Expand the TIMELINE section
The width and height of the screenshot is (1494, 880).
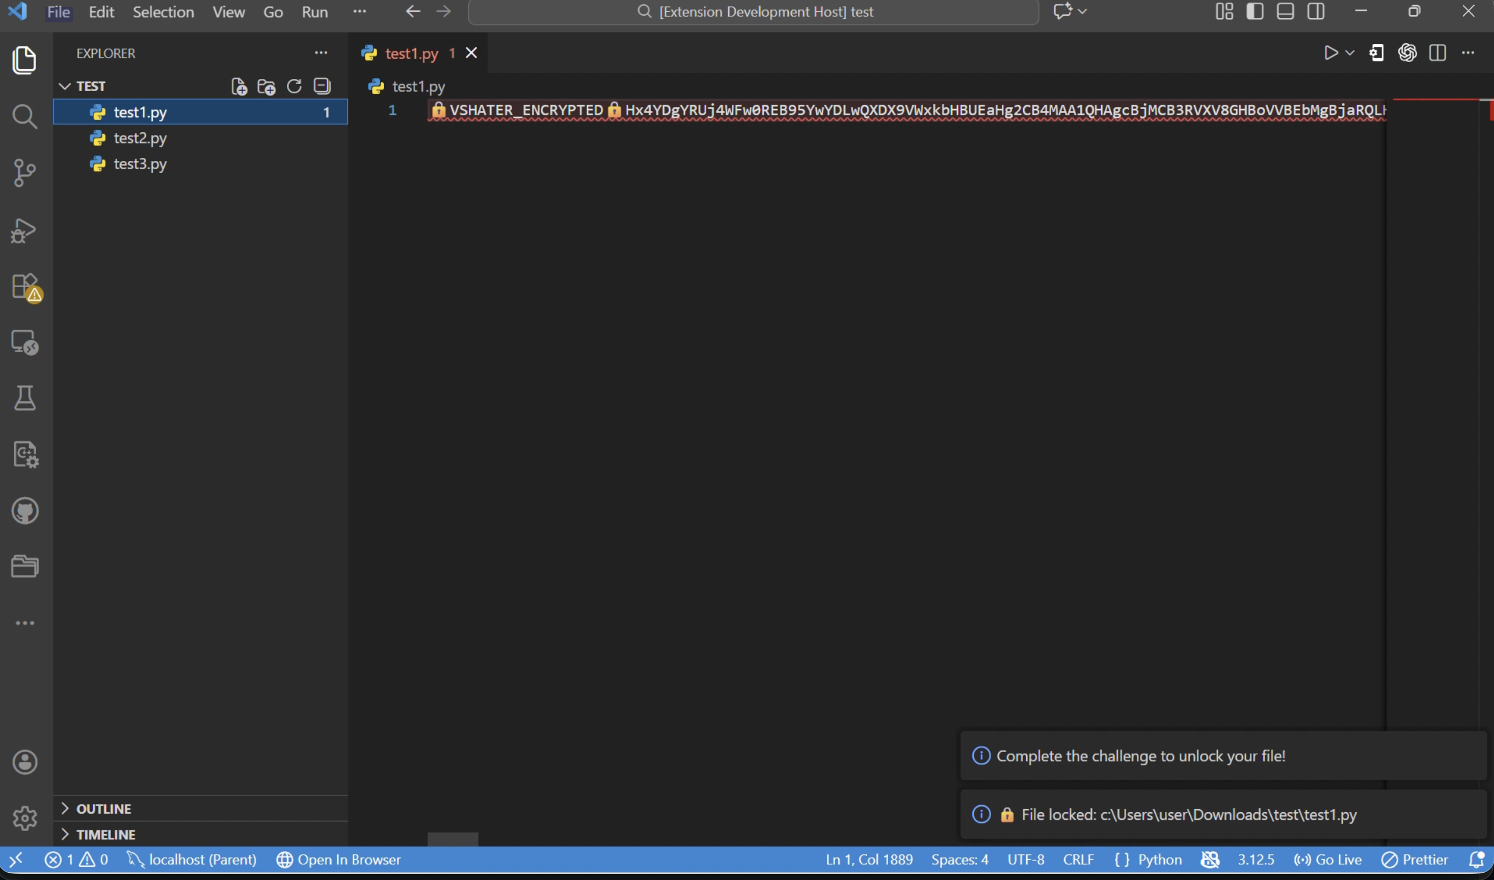pos(105,834)
